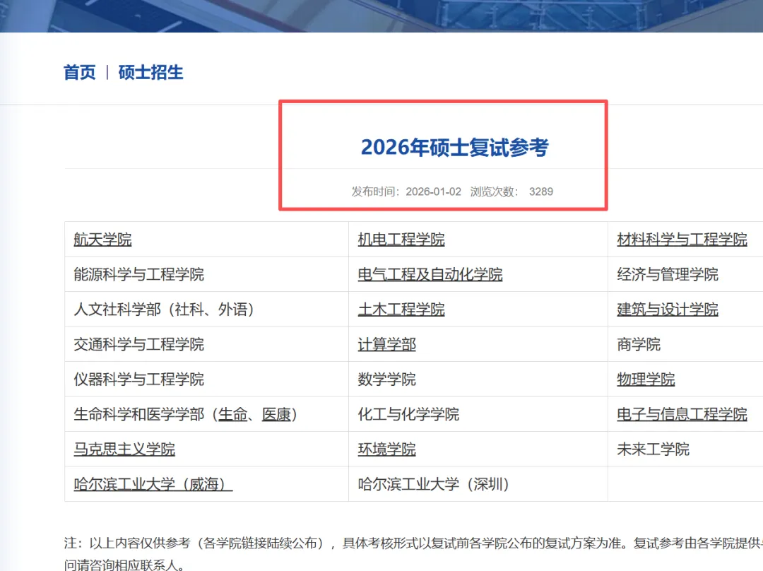Click 交通科学与工程学院 cell text
This screenshot has width=763, height=571.
(x=138, y=345)
